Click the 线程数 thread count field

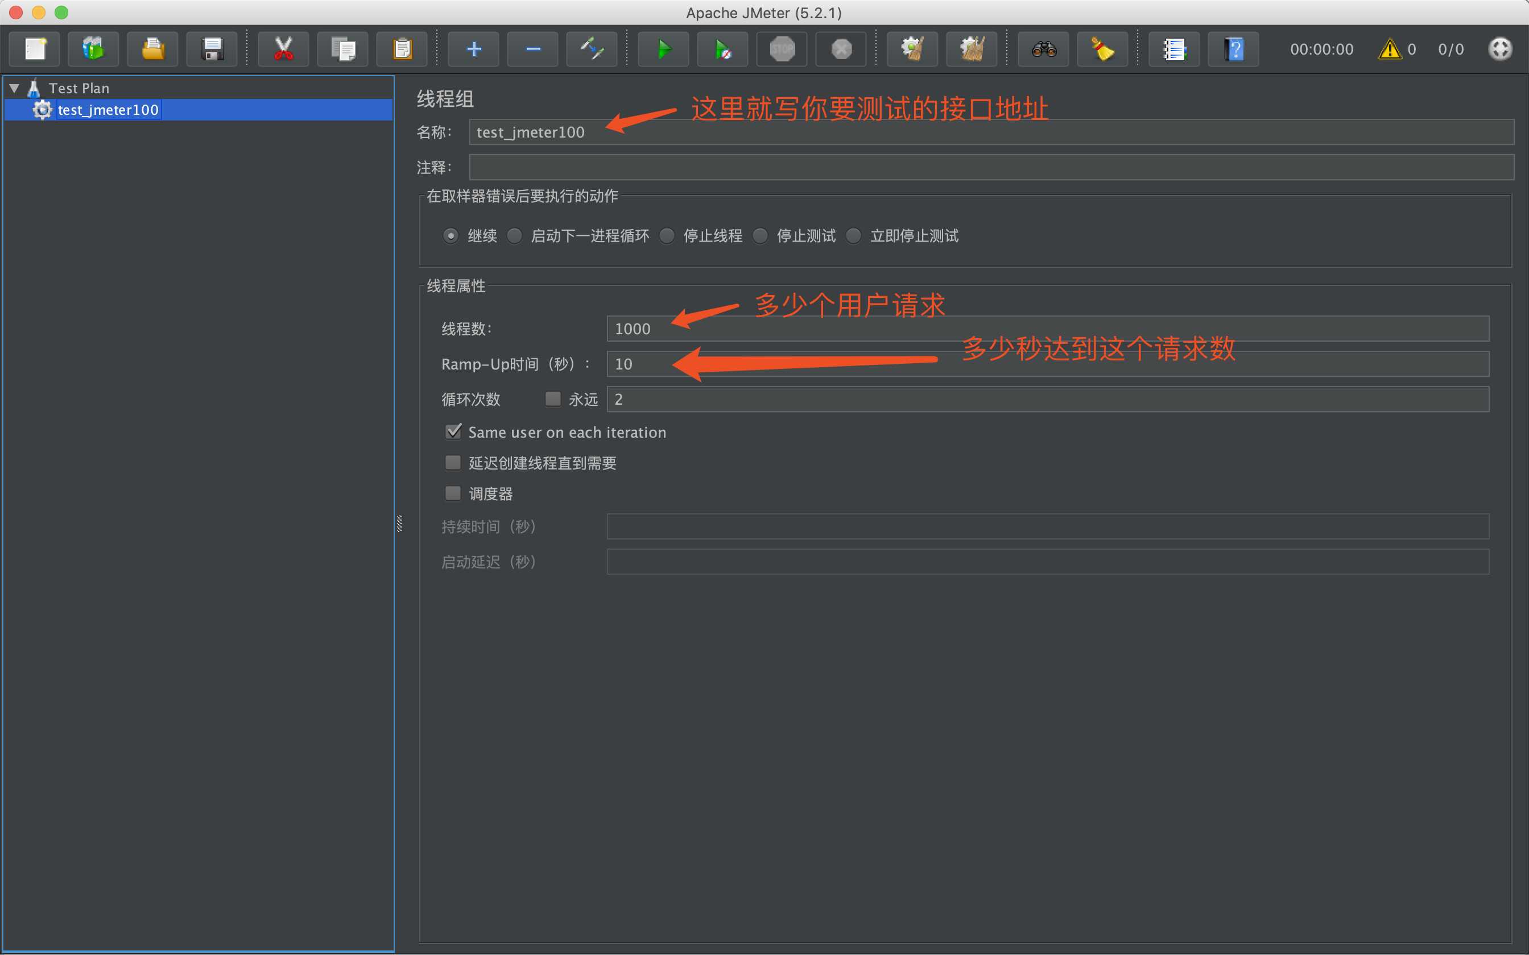coord(1048,329)
